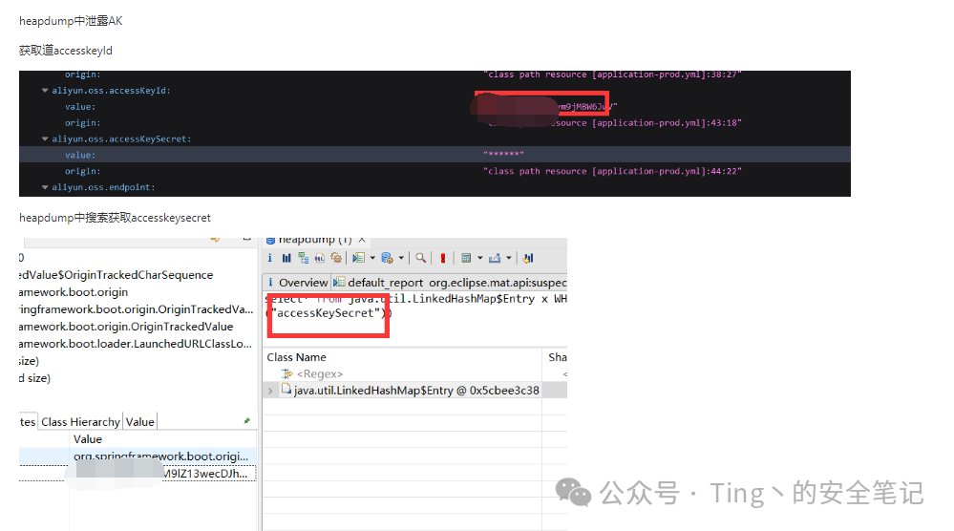Image resolution: width=954 pixels, height=531 pixels.
Task: Click the Run Expert Reports icon
Action: [x=359, y=258]
